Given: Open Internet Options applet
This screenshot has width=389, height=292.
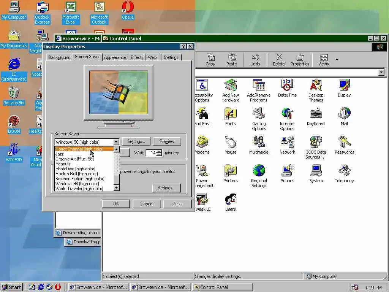Looking at the screenshot, I should tap(287, 119).
